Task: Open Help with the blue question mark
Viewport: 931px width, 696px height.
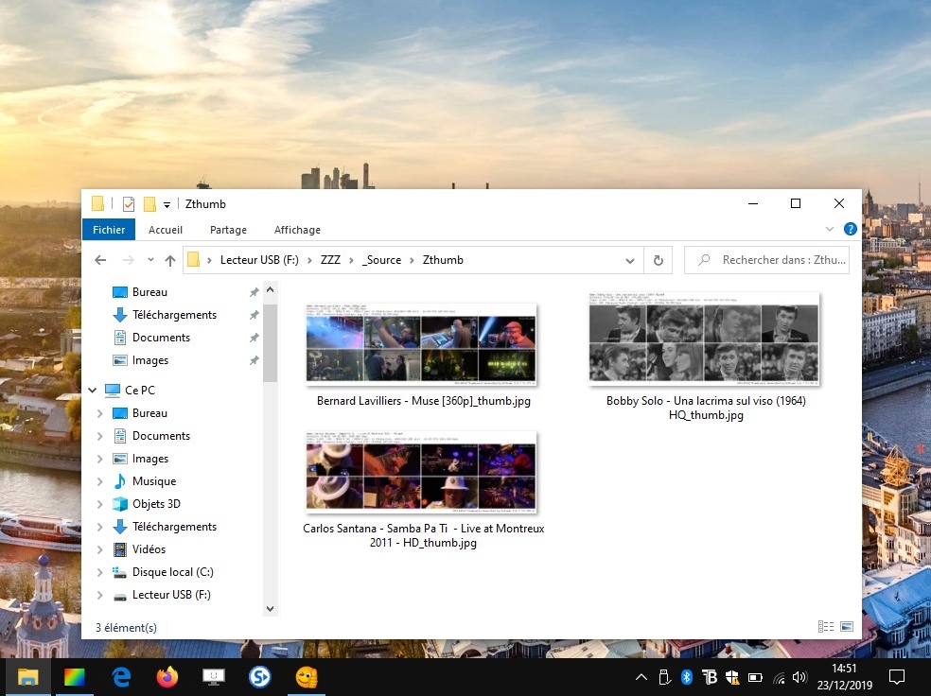Action: 851,229
